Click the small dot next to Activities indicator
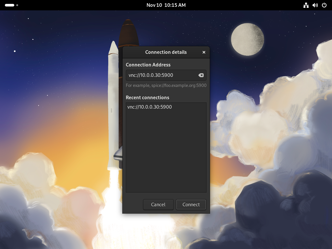332x249 pixels. pyautogui.click(x=17, y=5)
